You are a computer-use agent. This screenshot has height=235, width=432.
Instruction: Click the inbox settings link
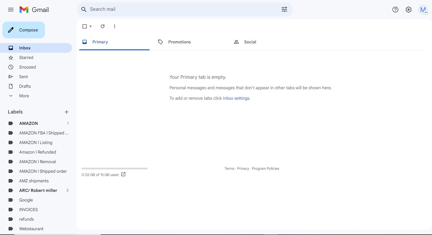click(236, 98)
